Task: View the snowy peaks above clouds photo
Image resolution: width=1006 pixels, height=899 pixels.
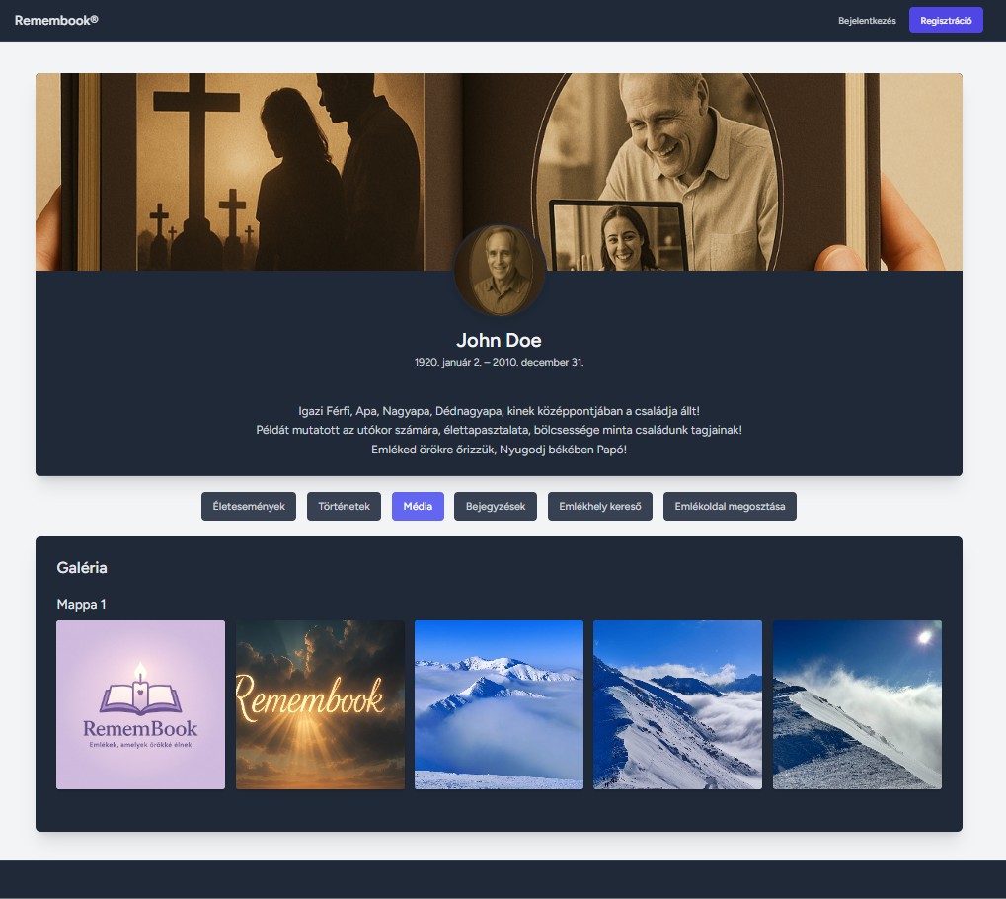Action: point(499,704)
